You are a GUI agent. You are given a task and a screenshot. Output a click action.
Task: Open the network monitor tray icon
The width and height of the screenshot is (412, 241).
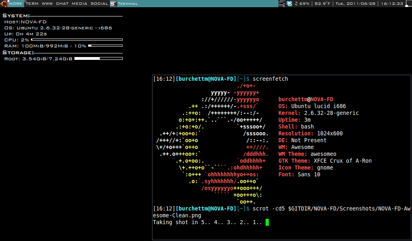pos(282,3)
